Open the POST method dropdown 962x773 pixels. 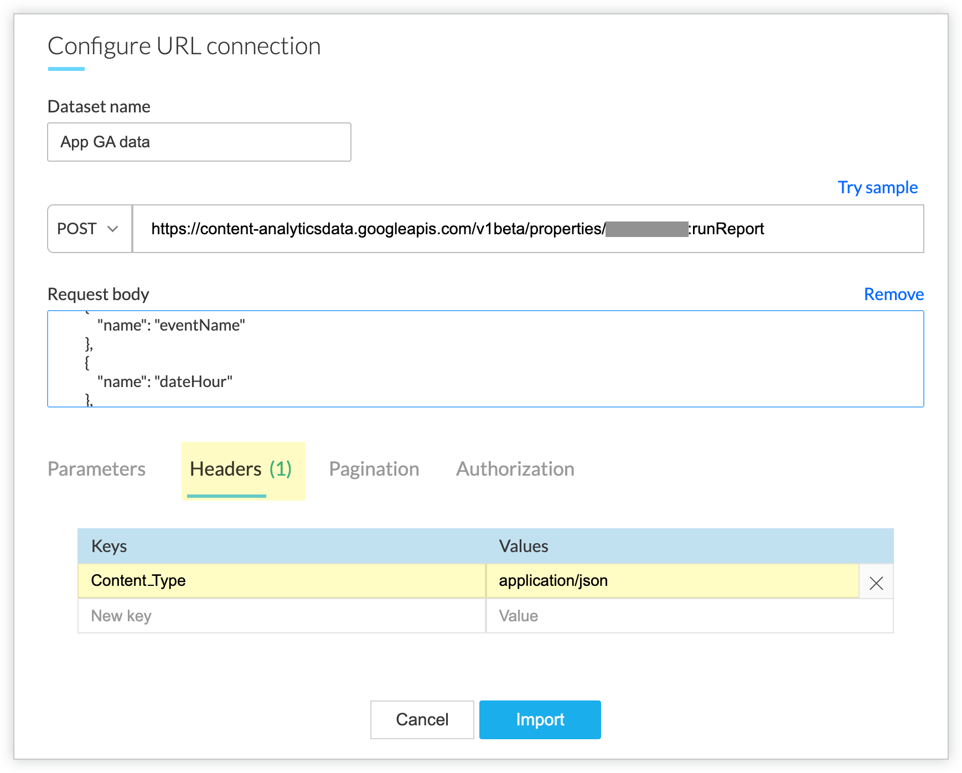[89, 229]
